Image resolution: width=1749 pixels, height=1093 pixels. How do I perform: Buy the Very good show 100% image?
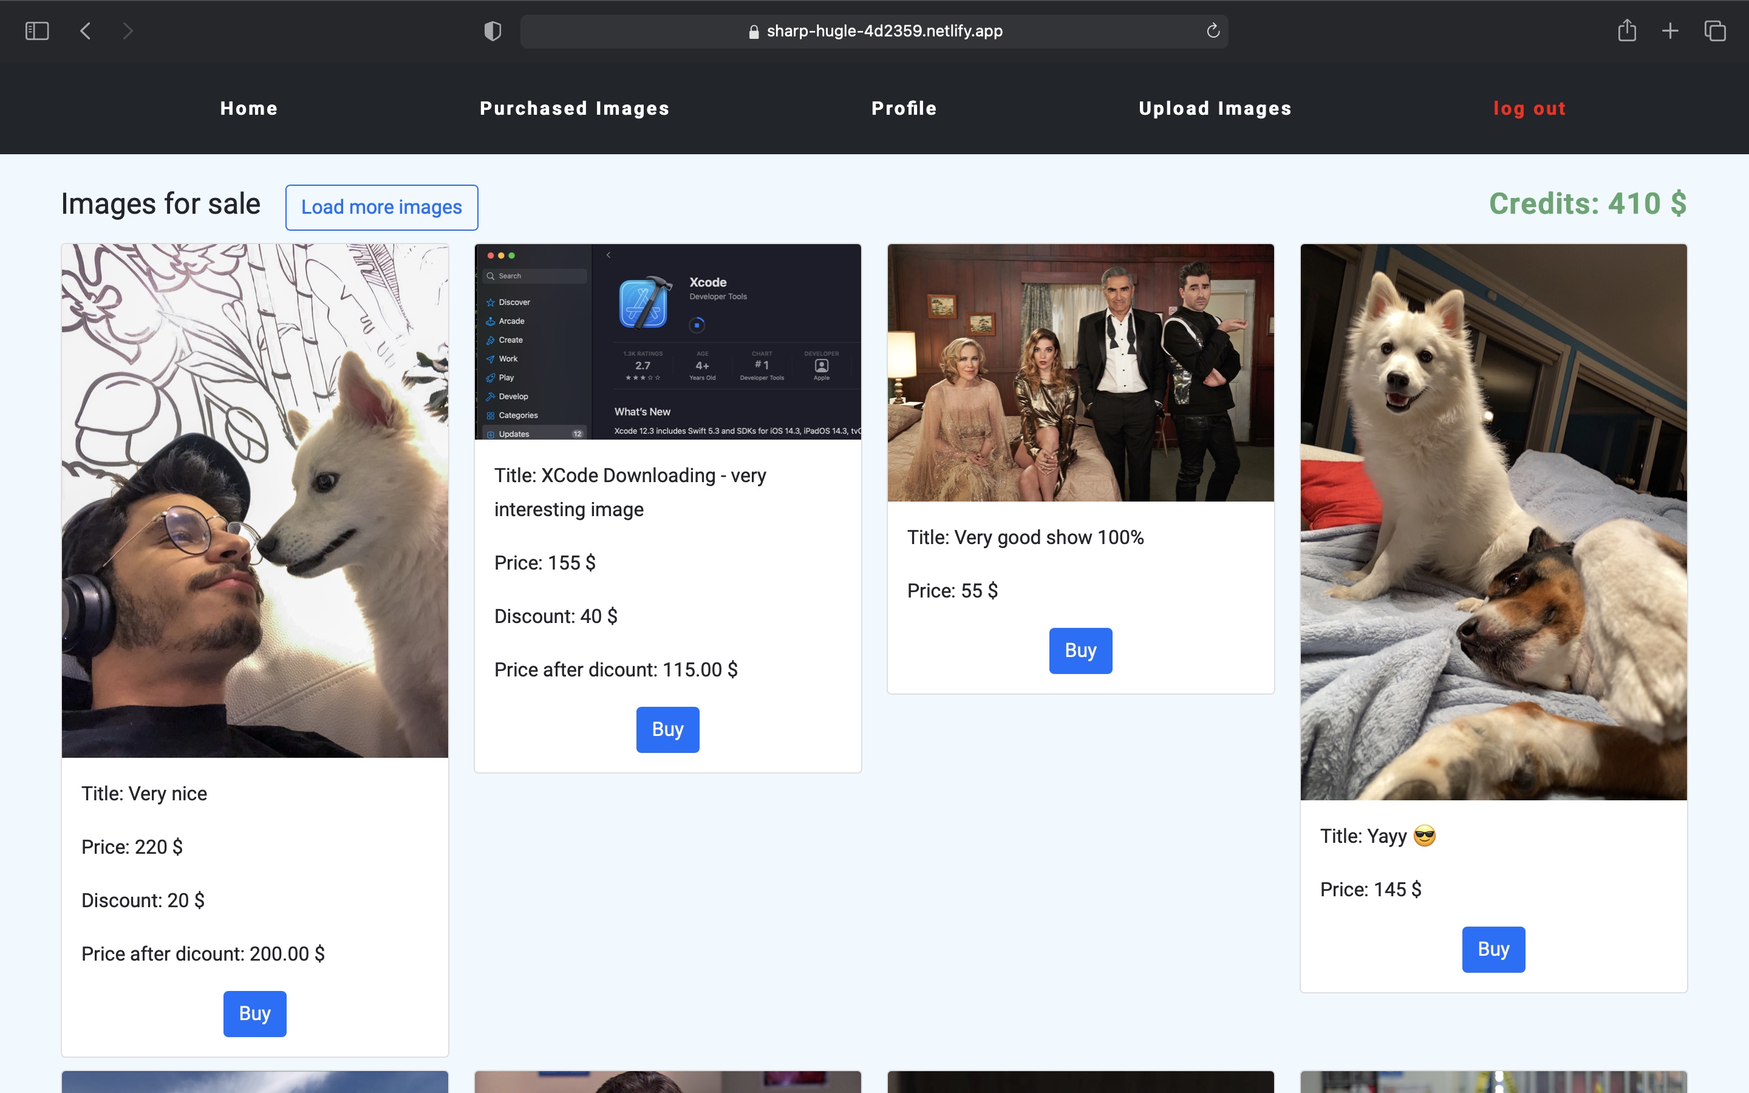tap(1080, 650)
